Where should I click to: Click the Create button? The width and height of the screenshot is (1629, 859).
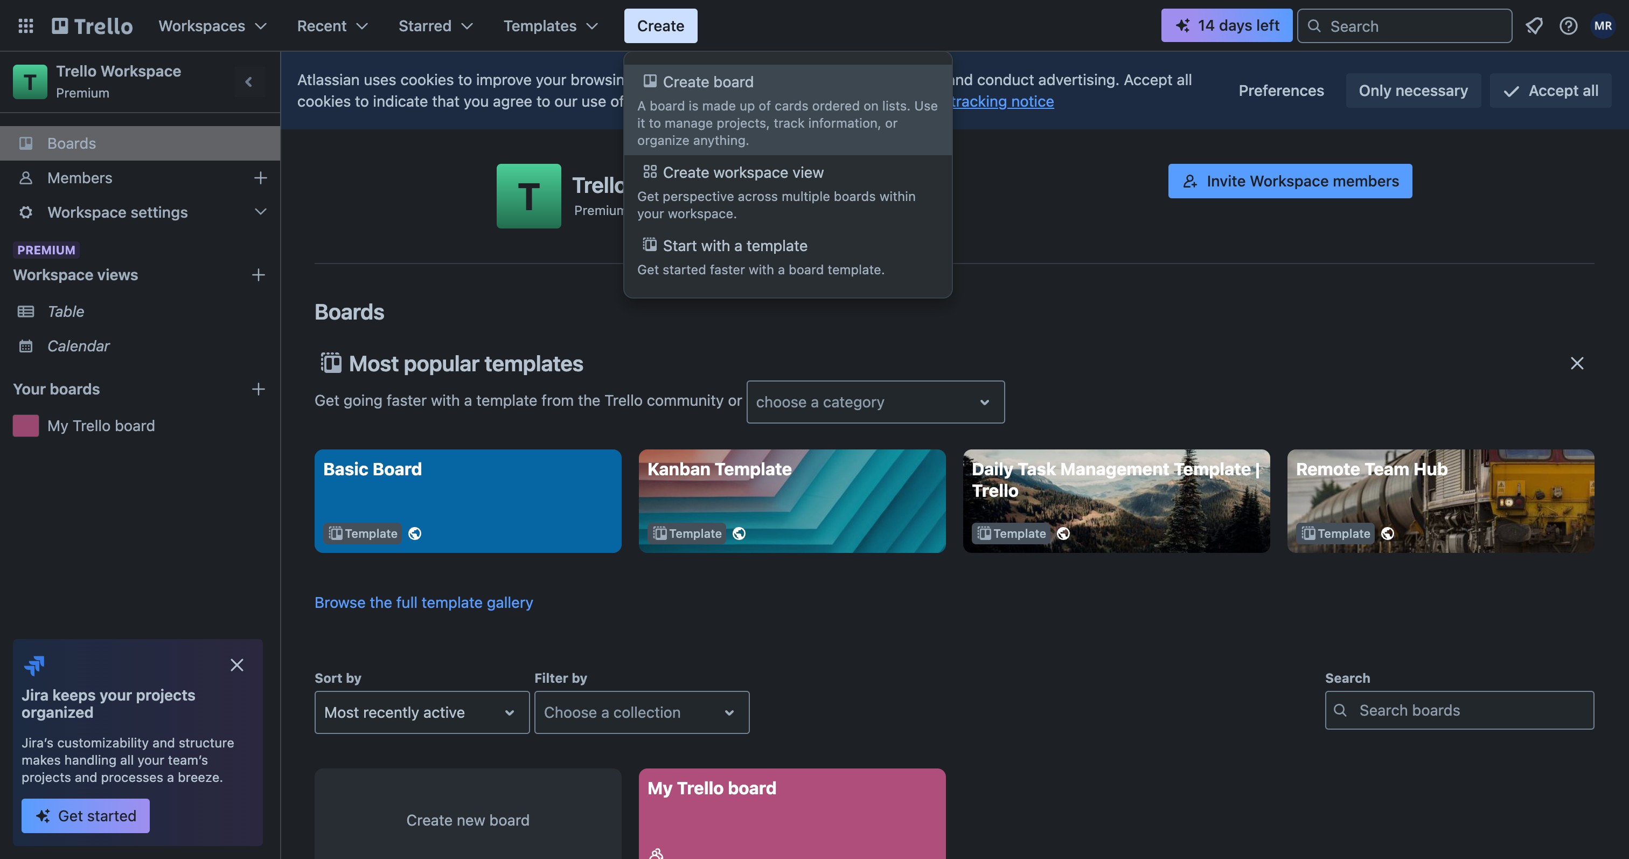[660, 26]
